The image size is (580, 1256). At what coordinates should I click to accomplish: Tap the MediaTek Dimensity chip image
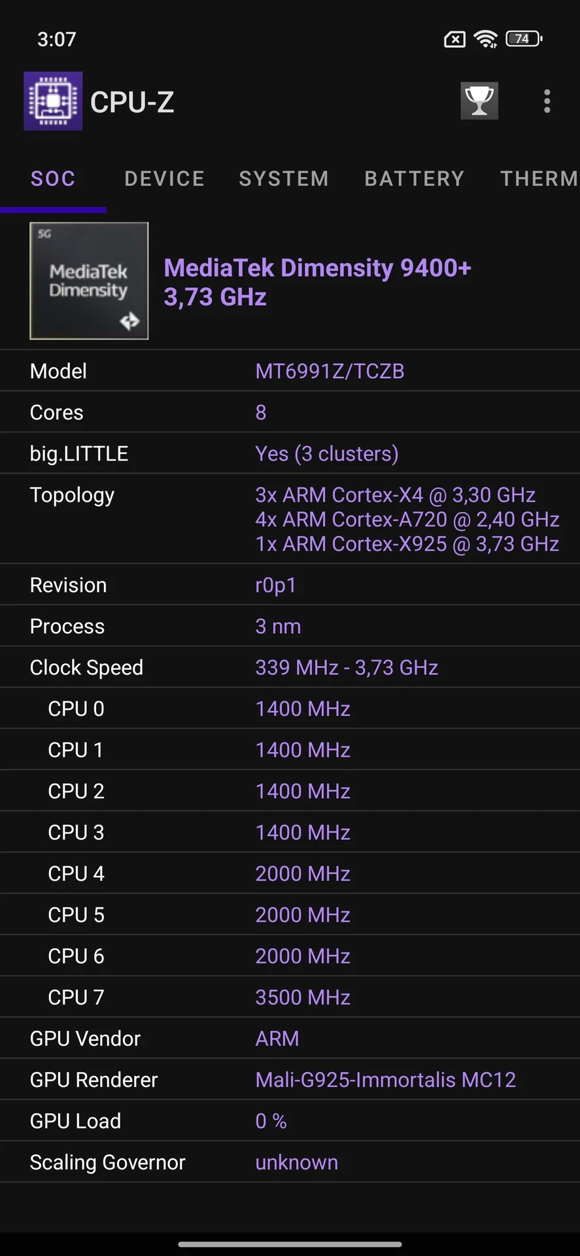click(x=89, y=281)
